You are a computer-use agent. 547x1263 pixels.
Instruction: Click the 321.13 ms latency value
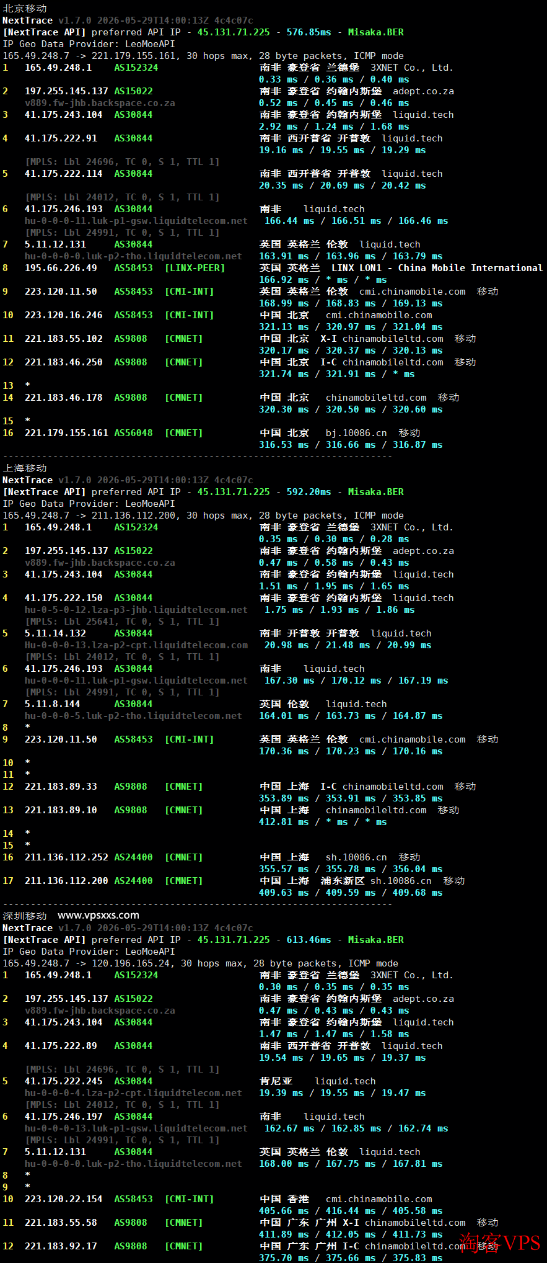click(x=284, y=327)
